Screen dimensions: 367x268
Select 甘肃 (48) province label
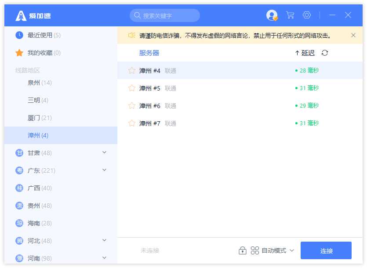point(40,153)
